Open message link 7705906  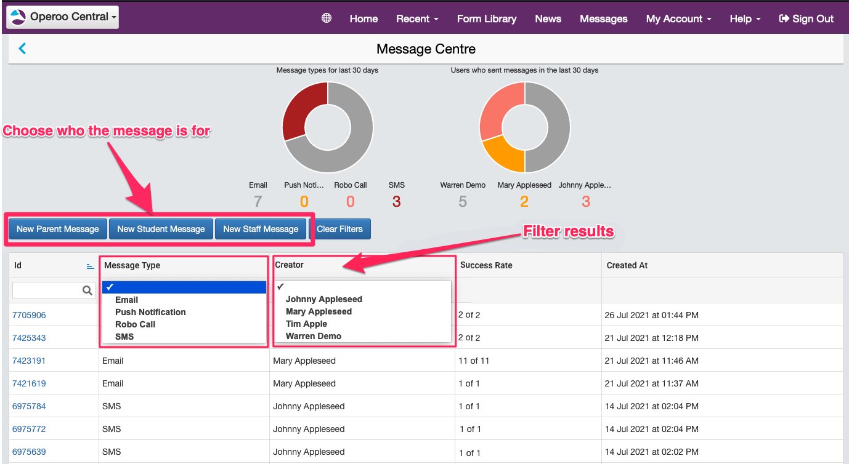point(29,315)
